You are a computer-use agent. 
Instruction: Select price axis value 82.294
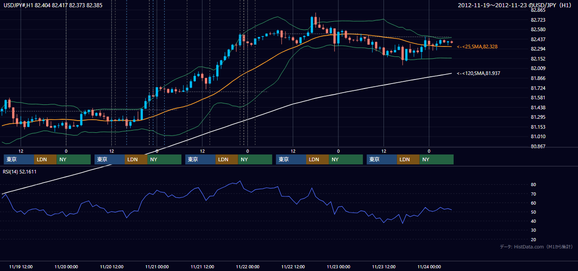[x=538, y=49]
